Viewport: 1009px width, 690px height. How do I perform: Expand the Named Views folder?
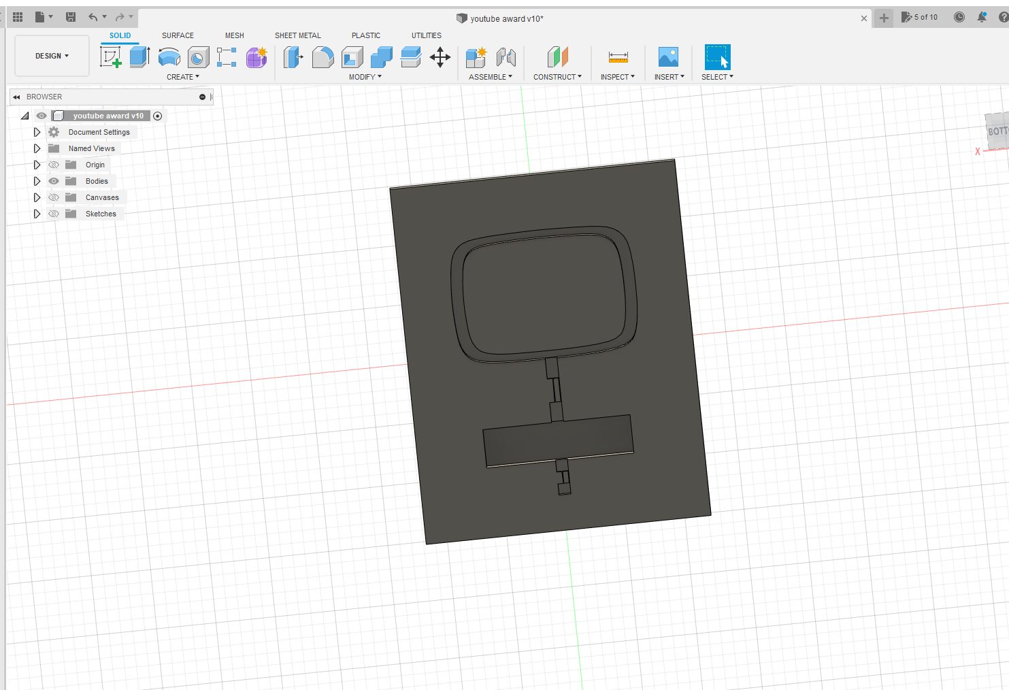pos(37,148)
